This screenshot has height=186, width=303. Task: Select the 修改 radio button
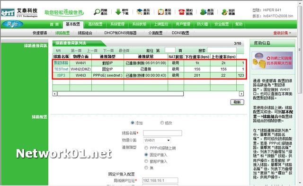162,123
